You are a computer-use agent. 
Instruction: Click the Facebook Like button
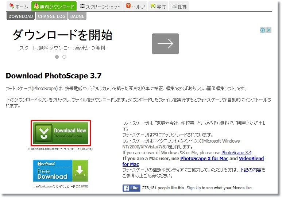pos(131,188)
